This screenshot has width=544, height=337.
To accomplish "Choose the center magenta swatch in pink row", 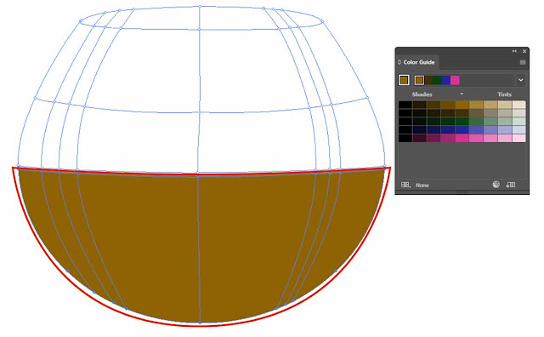I will 462,138.
